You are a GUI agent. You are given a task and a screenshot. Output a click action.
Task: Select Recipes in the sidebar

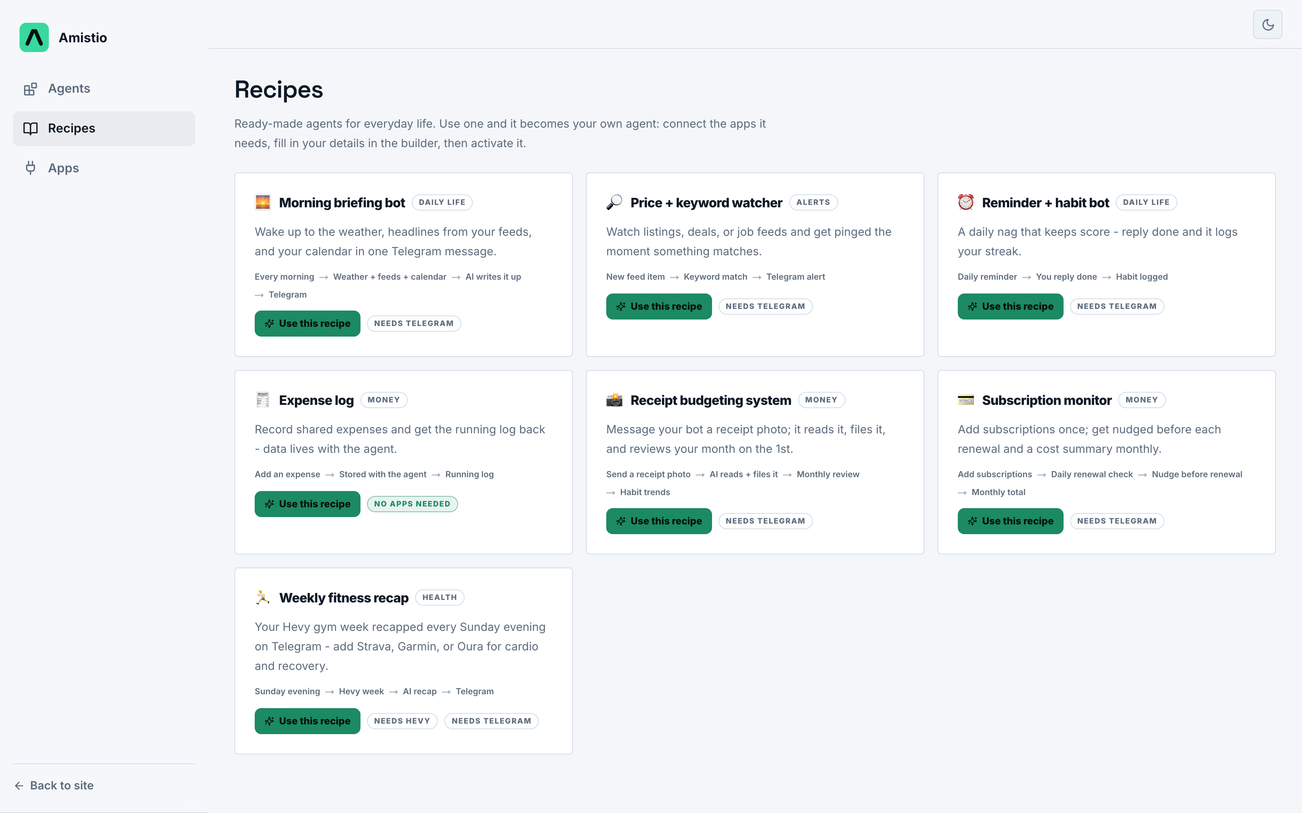tap(104, 128)
